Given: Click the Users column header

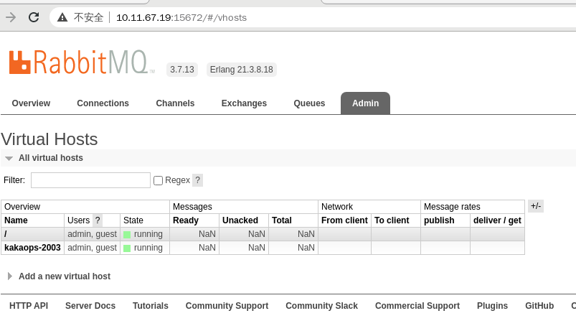Looking at the screenshot, I should point(79,220).
